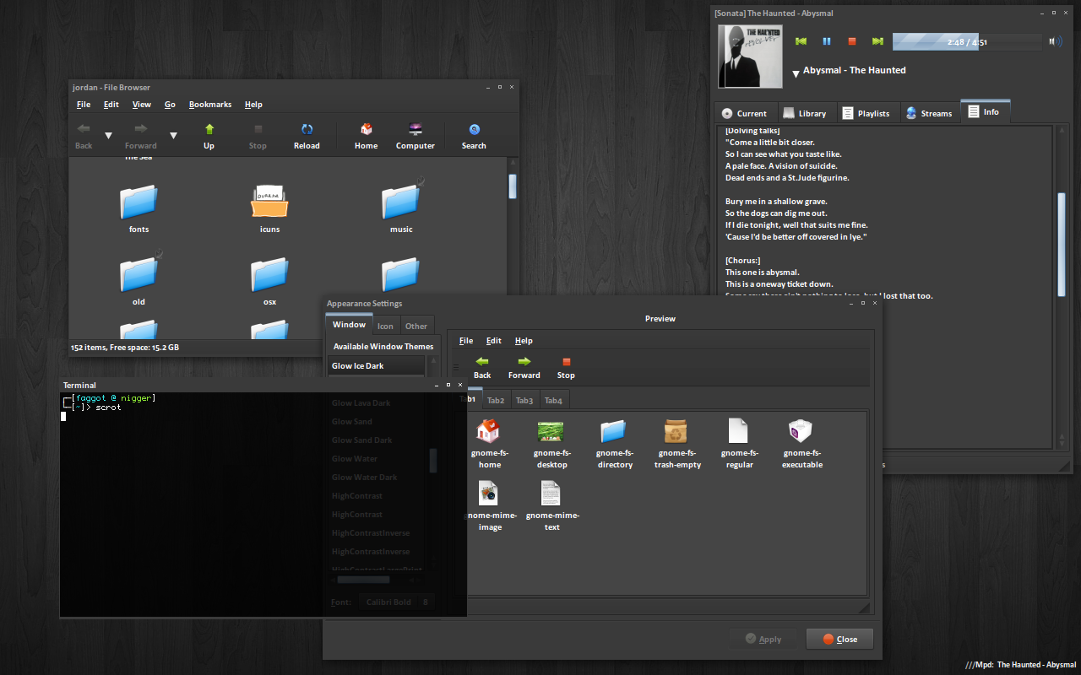
Task: Select the icuns folder
Action: (x=270, y=208)
